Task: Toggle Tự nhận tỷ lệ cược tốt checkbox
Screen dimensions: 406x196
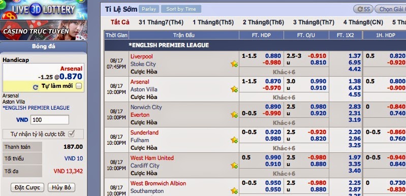Action: coord(72,134)
